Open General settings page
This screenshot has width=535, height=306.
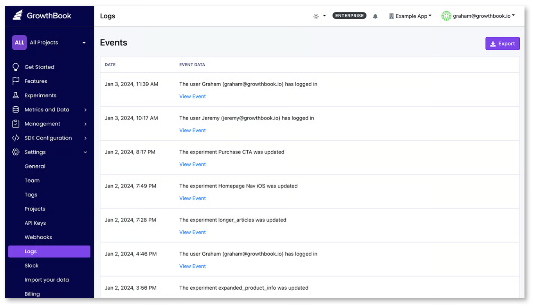click(x=35, y=166)
